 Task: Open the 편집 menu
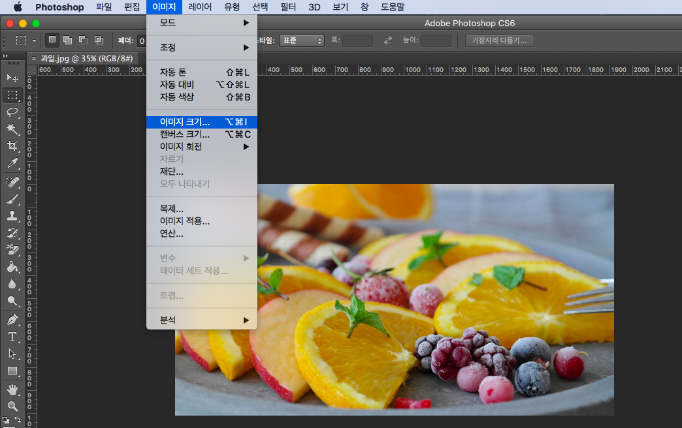coord(132,7)
